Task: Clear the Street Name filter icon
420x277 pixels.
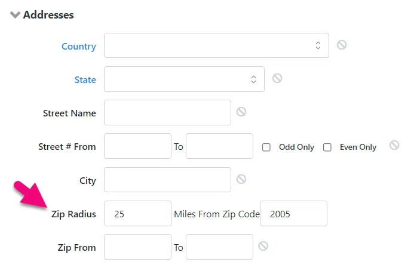Action: click(x=241, y=112)
